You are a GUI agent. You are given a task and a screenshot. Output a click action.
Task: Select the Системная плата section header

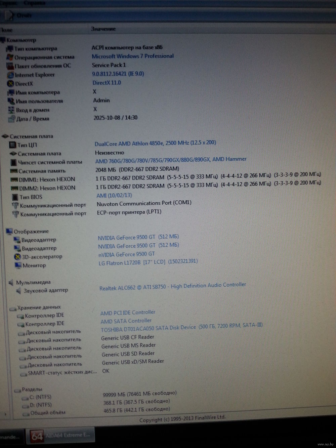click(x=31, y=136)
